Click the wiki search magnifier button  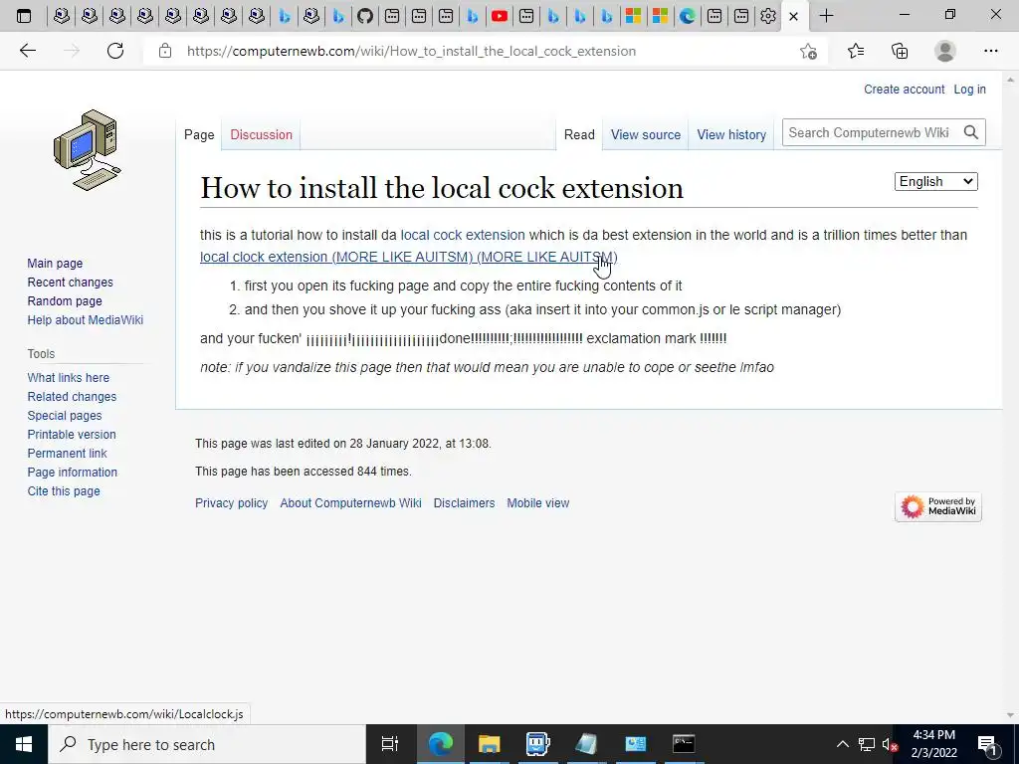click(x=971, y=132)
